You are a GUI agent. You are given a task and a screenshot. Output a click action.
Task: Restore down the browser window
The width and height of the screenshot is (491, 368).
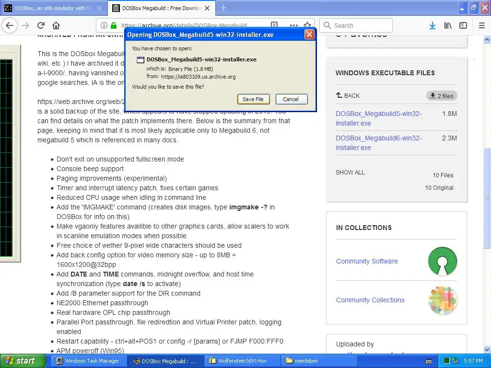tap(473, 8)
